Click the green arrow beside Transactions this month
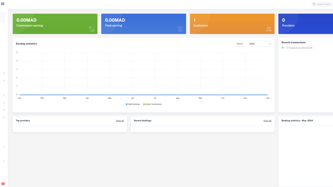333x187 pixels. (283, 48)
